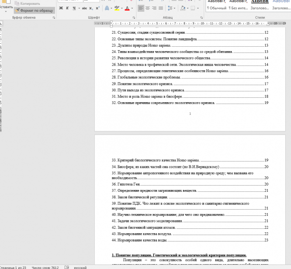Click the tab stop selector beside ruler
This screenshot has height=269, width=291.
(1, 24)
